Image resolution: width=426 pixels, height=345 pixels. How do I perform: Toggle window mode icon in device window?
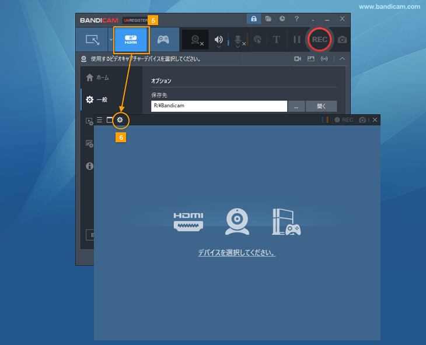110,120
